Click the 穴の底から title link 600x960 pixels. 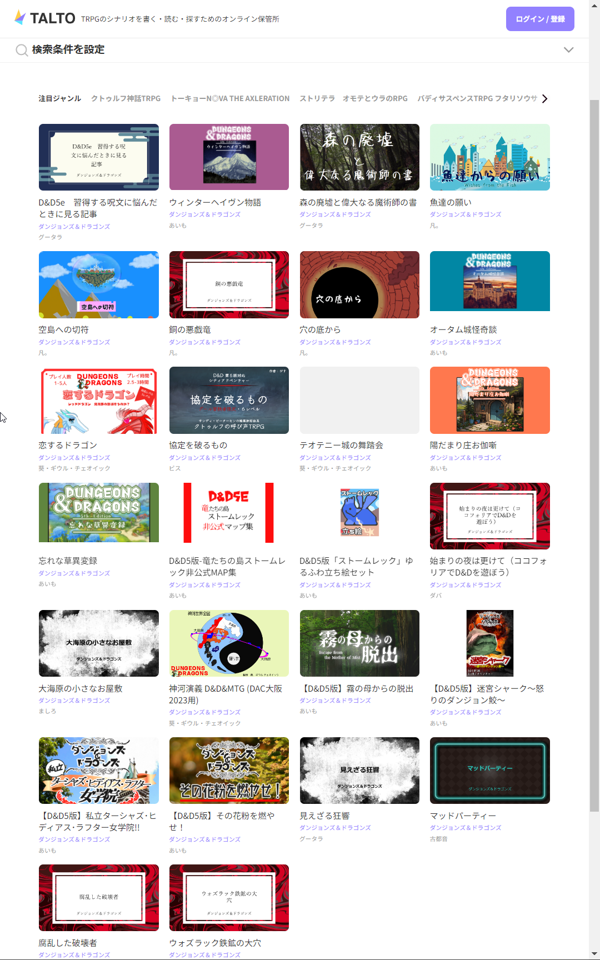coord(320,329)
